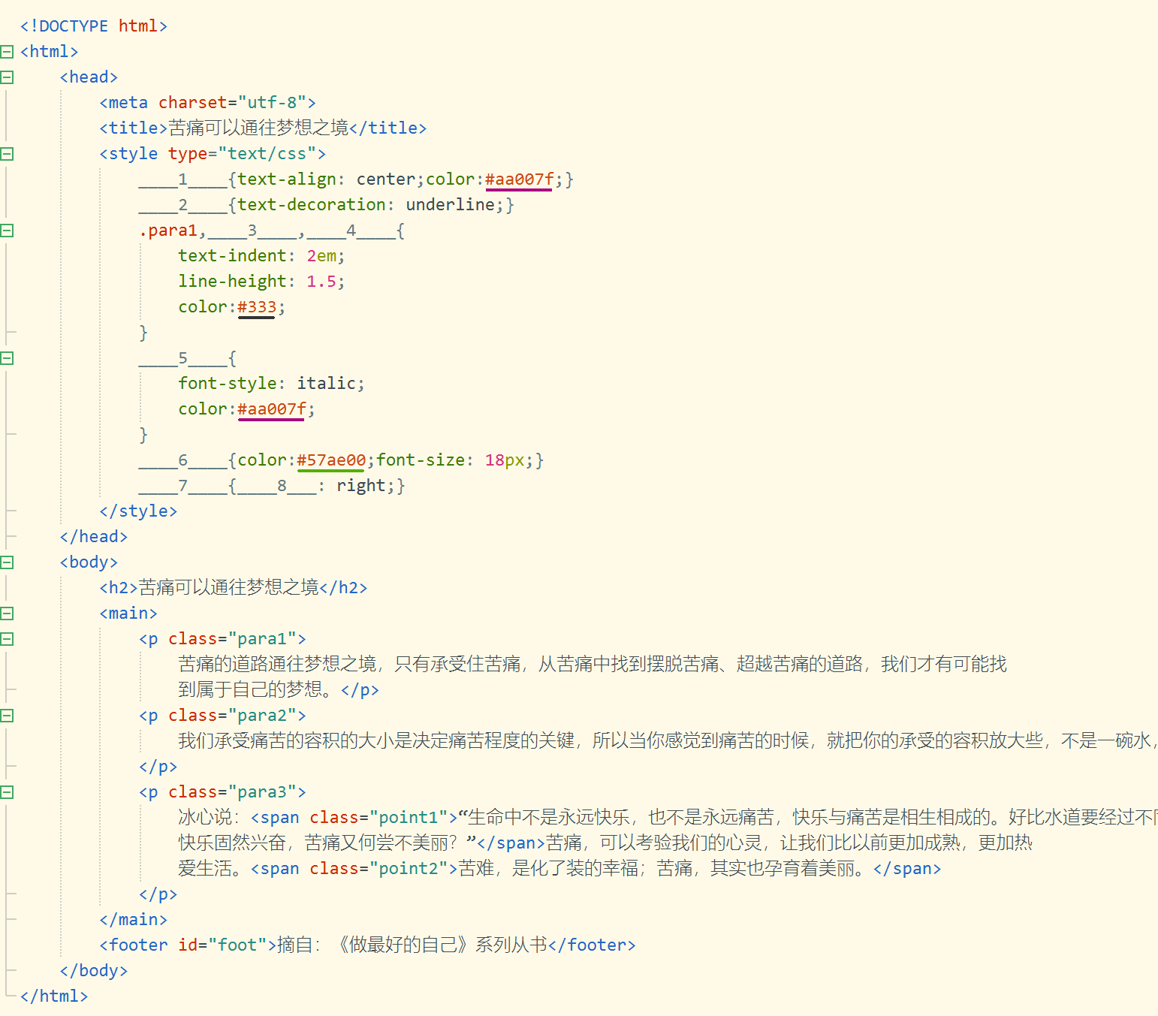This screenshot has height=1016, width=1158.
Task: Click the line-height: 1.5 declaration
Action: point(261,282)
